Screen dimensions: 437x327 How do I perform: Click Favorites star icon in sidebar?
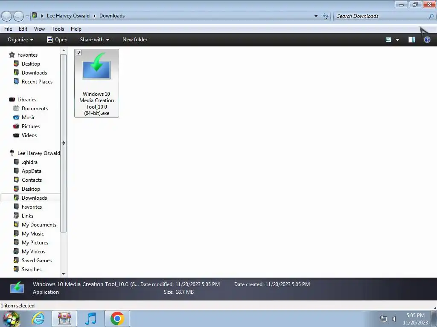pyautogui.click(x=12, y=55)
